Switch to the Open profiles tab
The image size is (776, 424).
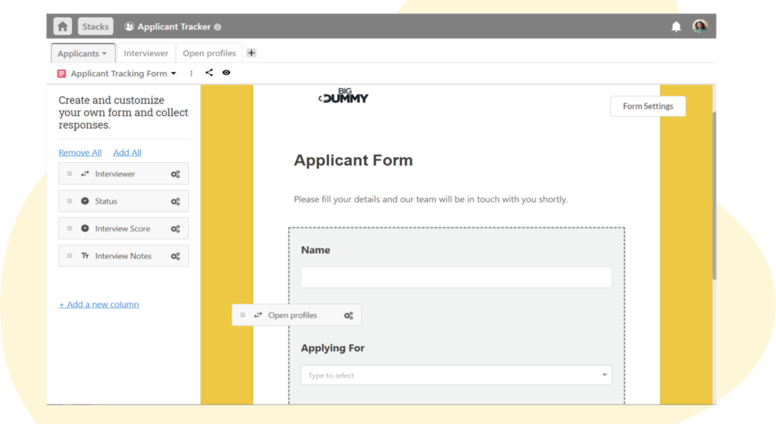(x=209, y=53)
